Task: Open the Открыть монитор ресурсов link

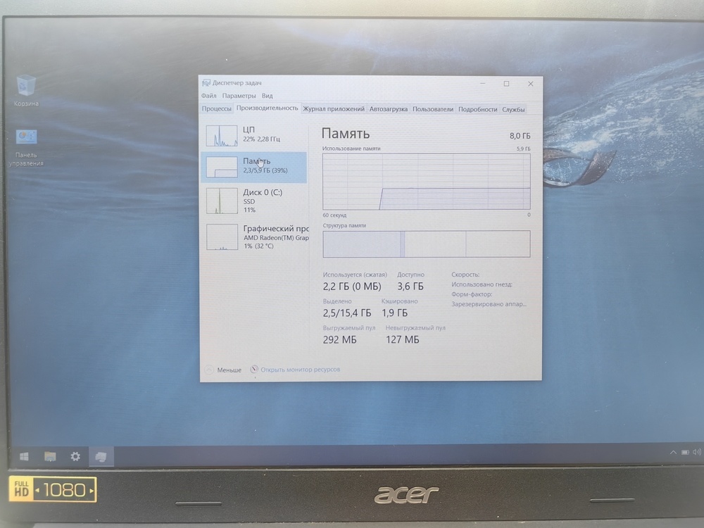Action: click(x=301, y=370)
